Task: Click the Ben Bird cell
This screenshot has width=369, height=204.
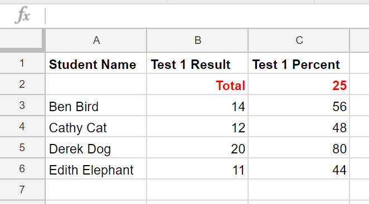Action: [x=96, y=106]
